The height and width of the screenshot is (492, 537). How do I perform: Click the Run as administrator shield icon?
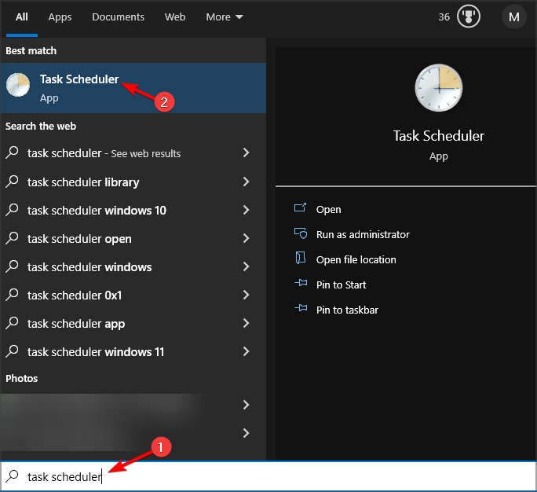click(x=300, y=234)
